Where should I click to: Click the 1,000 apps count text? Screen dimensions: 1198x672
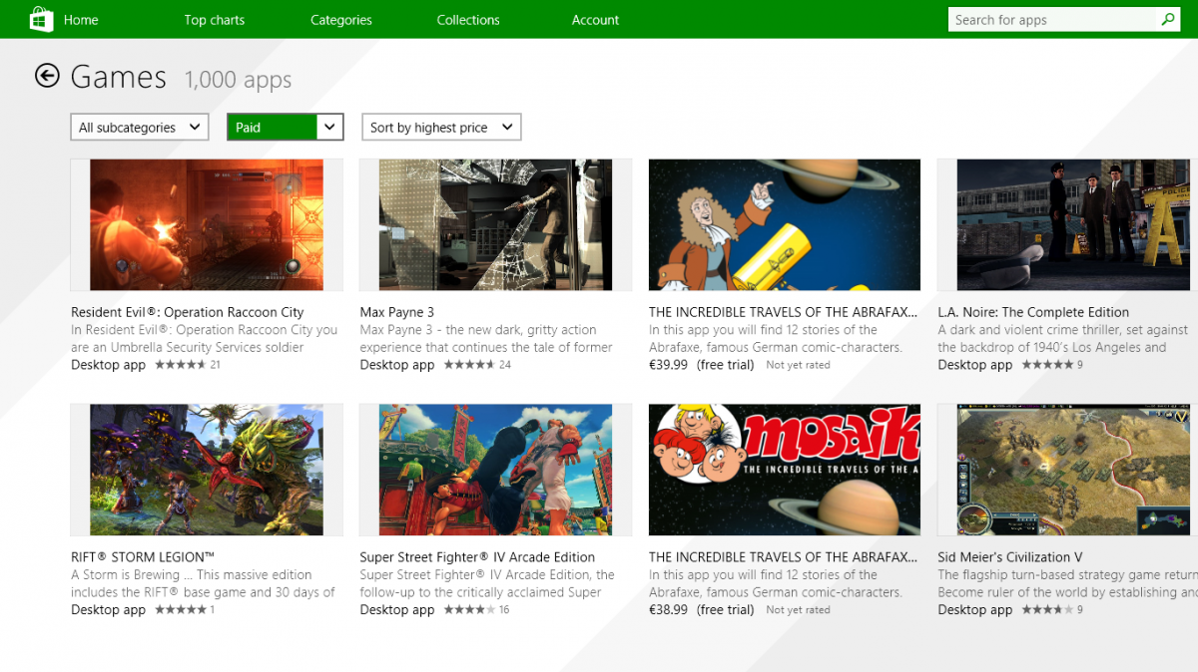pyautogui.click(x=238, y=80)
